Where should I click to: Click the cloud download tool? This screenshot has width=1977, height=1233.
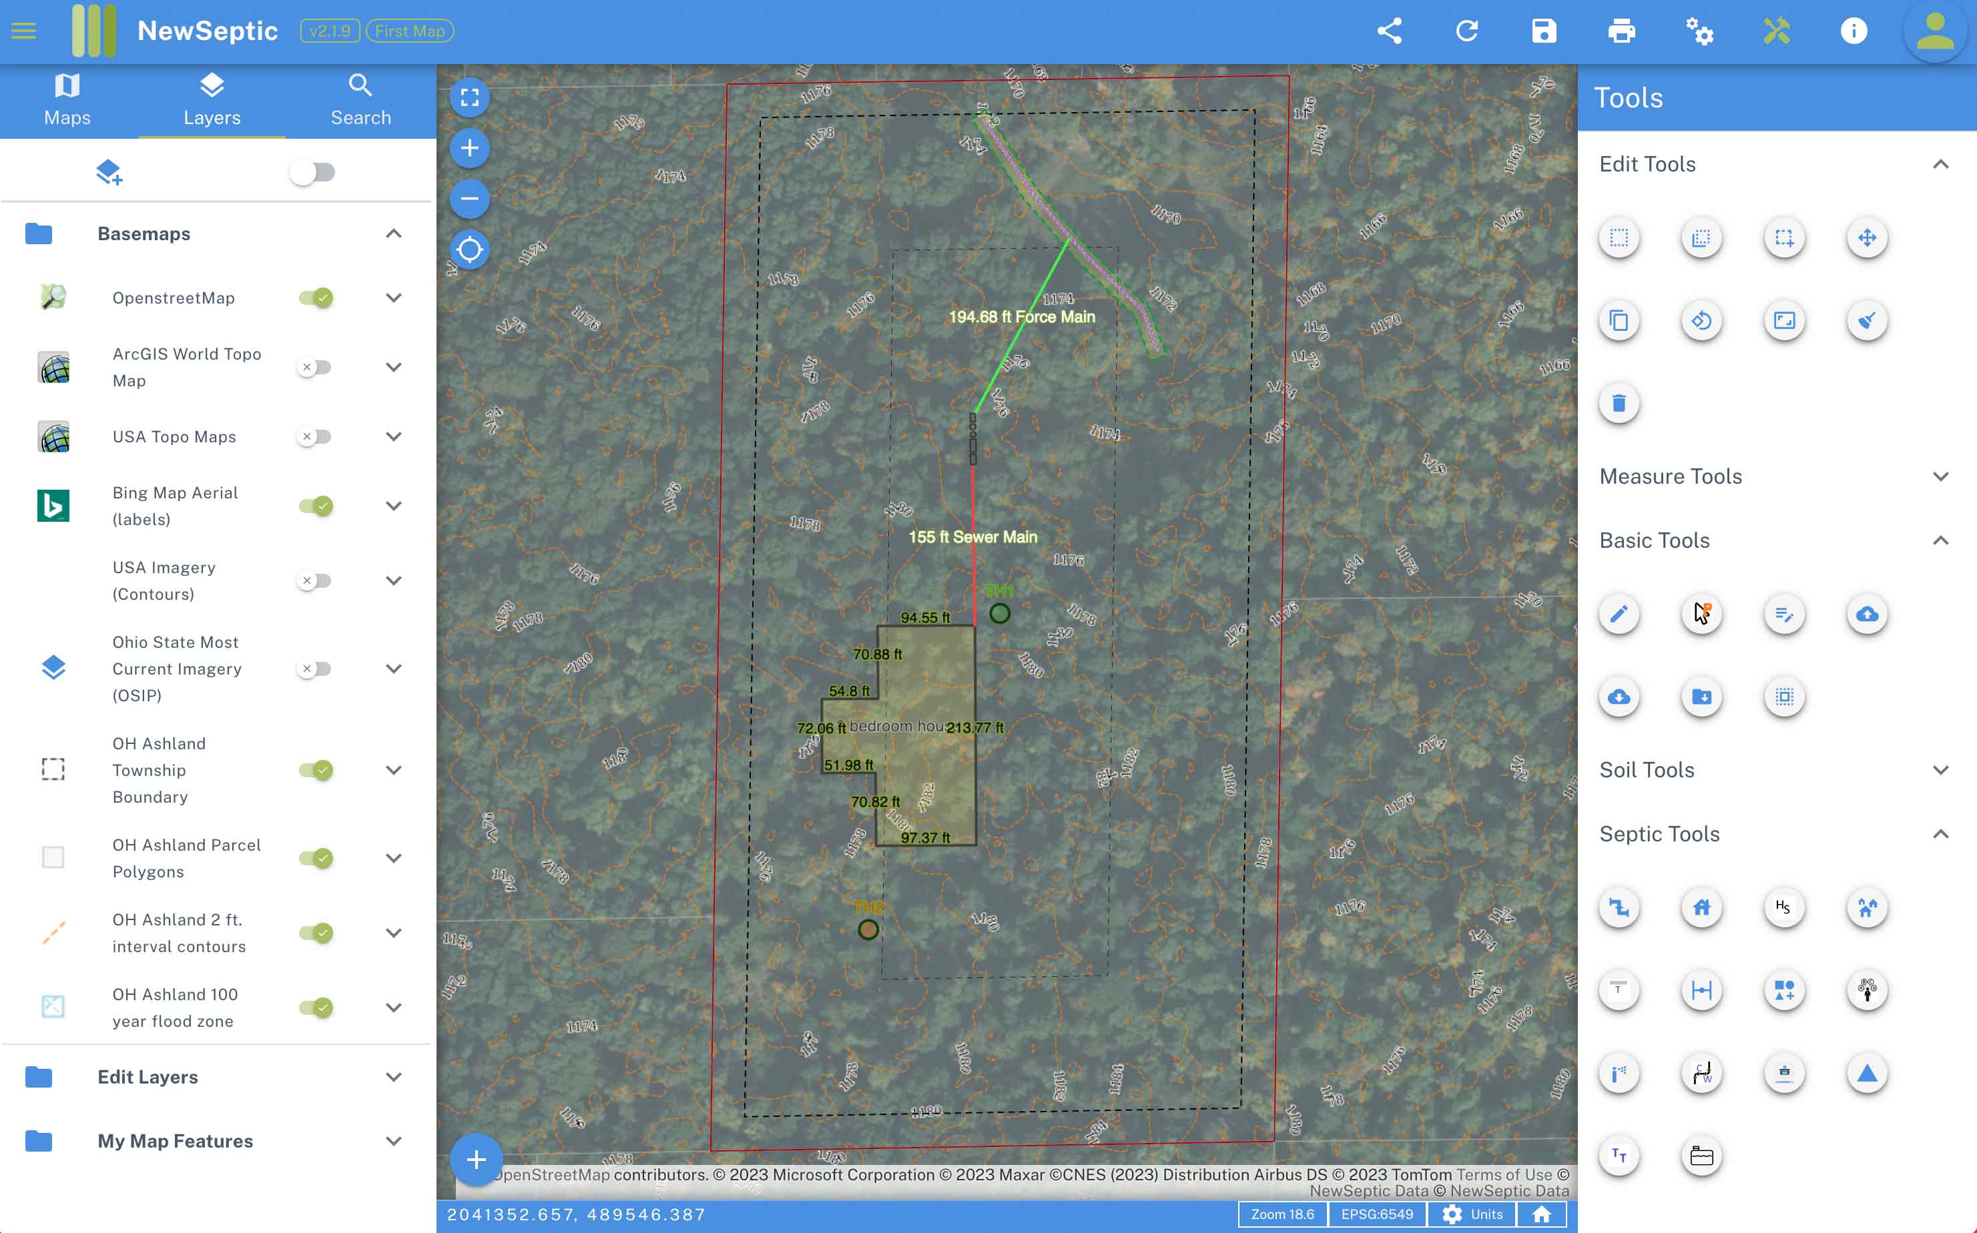1619,697
